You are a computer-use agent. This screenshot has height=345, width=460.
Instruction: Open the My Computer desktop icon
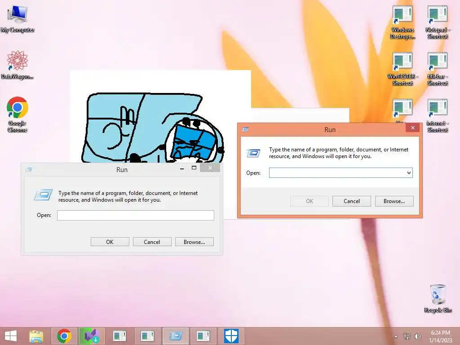[18, 19]
